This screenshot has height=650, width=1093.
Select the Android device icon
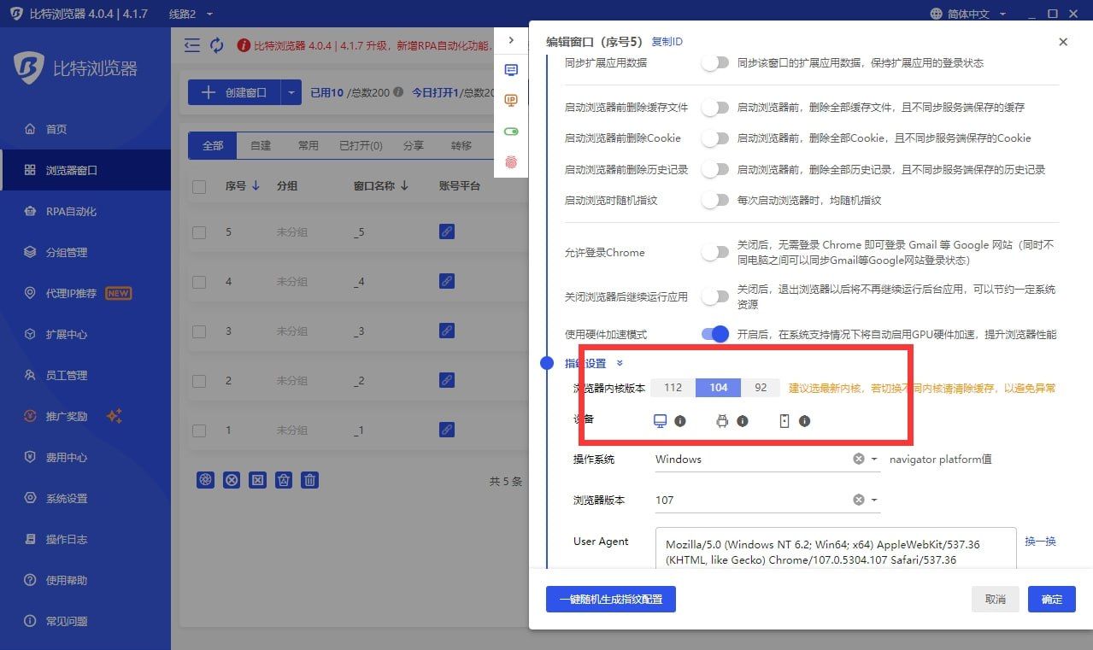coord(722,421)
